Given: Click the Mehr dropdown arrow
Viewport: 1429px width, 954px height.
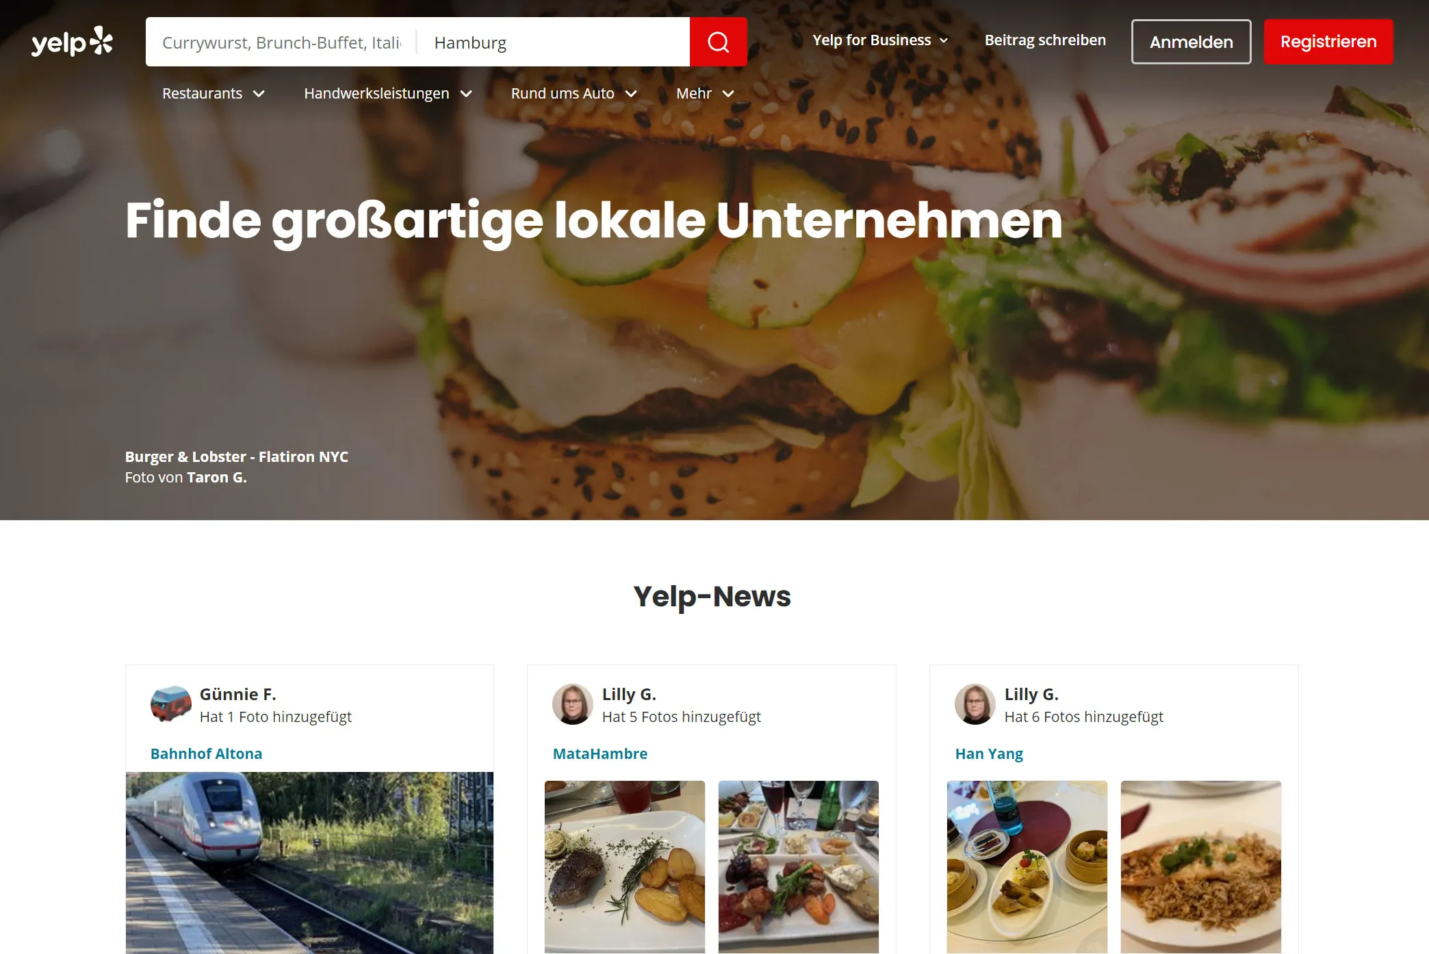Looking at the screenshot, I should 728,94.
